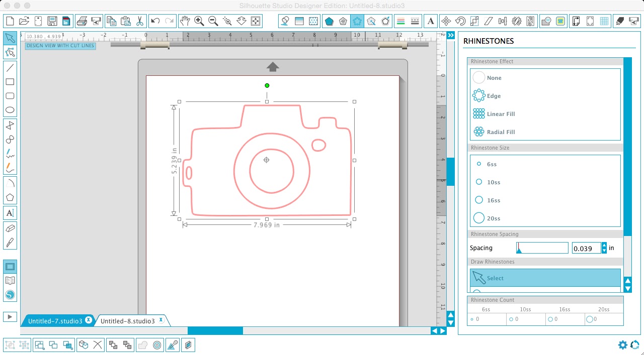Image resolution: width=644 pixels, height=355 pixels.
Task: Switch to Untitled-7.studio3 tab
Action: (x=55, y=321)
